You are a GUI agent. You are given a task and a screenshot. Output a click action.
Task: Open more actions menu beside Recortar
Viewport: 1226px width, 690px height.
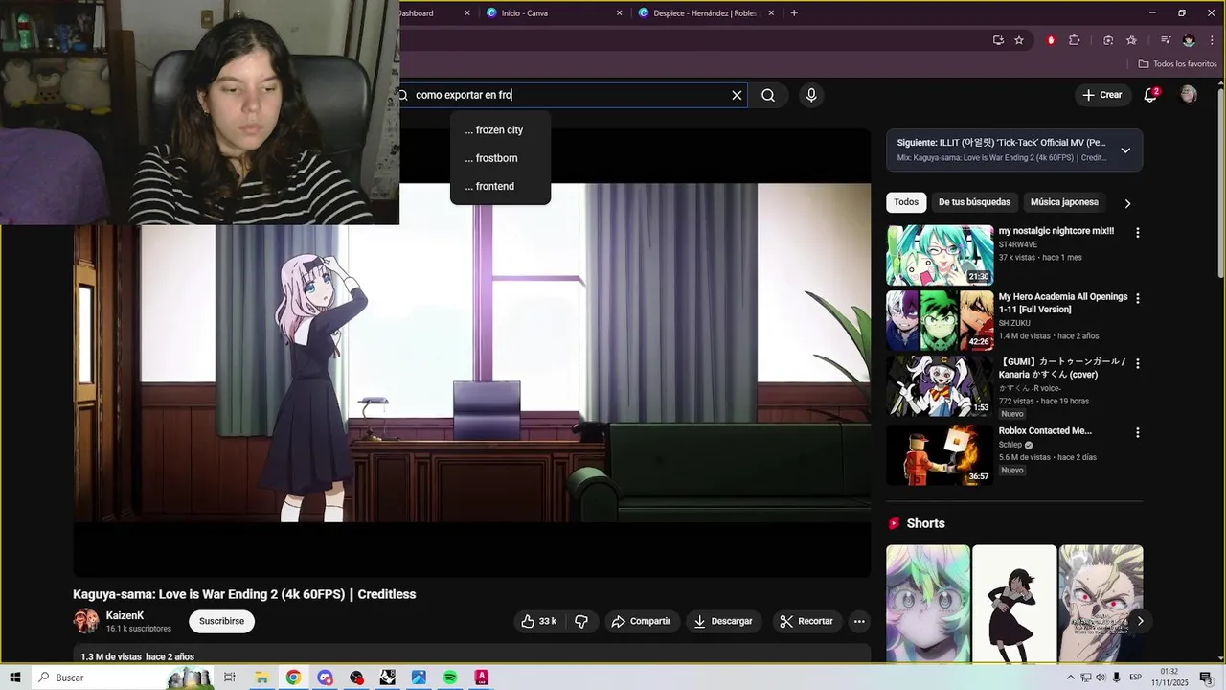[859, 621]
